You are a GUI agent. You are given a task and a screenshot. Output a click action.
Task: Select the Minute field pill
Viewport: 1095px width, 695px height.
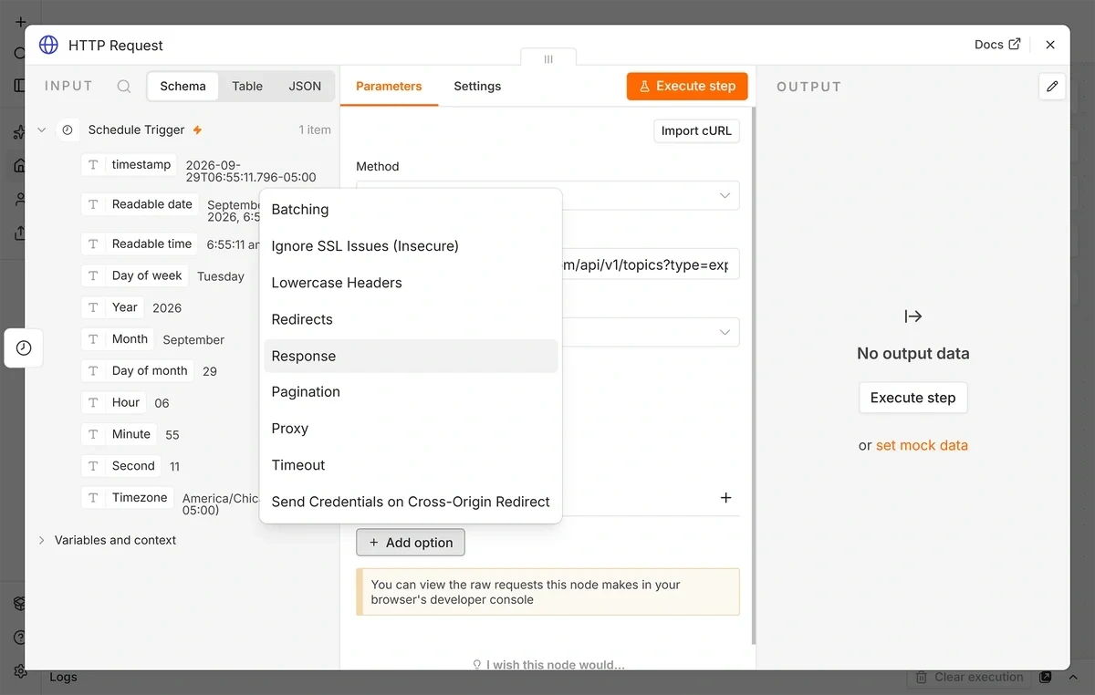[x=120, y=434]
